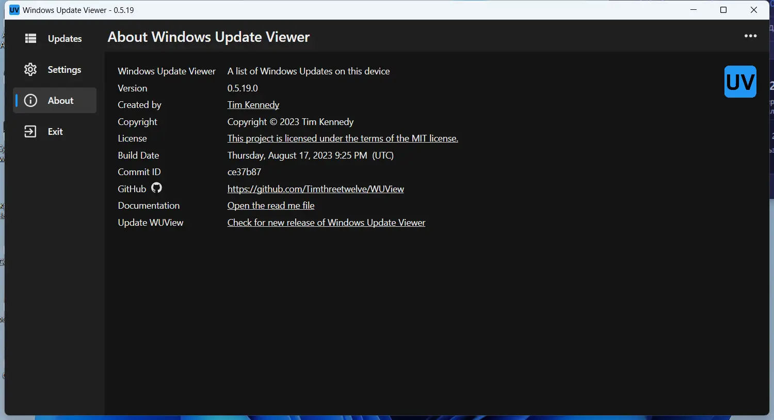The width and height of the screenshot is (774, 420).
Task: Click the 'License' row label
Action: tap(132, 138)
